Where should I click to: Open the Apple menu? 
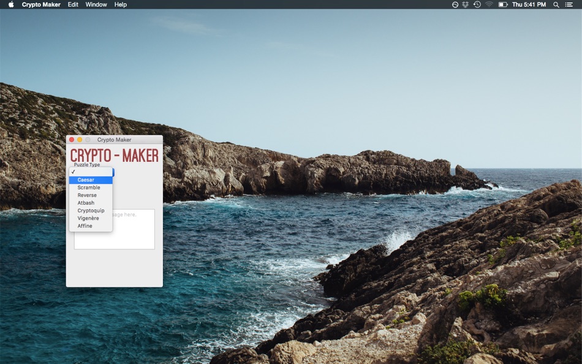tap(11, 4)
